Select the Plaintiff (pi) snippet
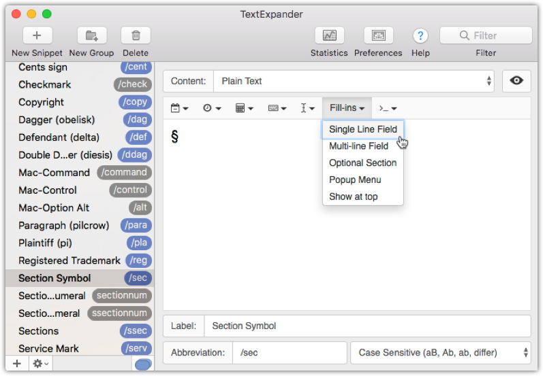The width and height of the screenshot is (543, 376). point(80,243)
